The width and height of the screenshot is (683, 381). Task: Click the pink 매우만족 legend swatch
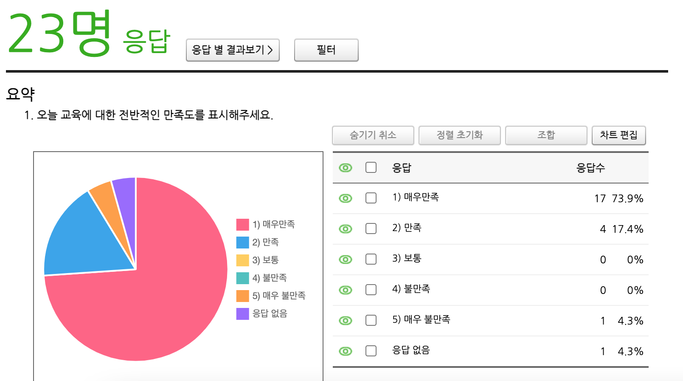point(242,224)
